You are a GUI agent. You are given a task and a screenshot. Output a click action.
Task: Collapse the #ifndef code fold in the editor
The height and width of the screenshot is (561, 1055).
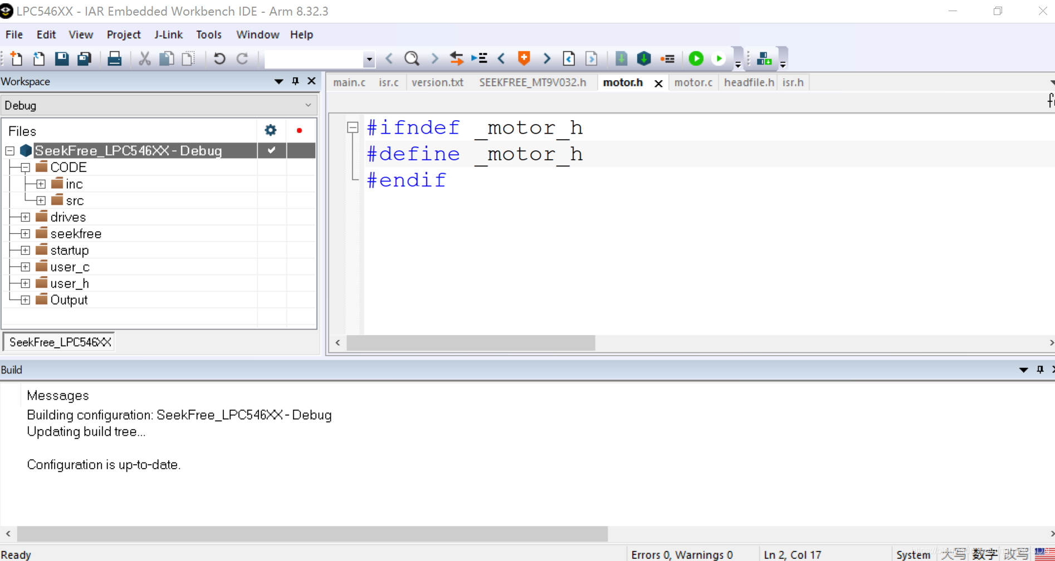tap(352, 127)
